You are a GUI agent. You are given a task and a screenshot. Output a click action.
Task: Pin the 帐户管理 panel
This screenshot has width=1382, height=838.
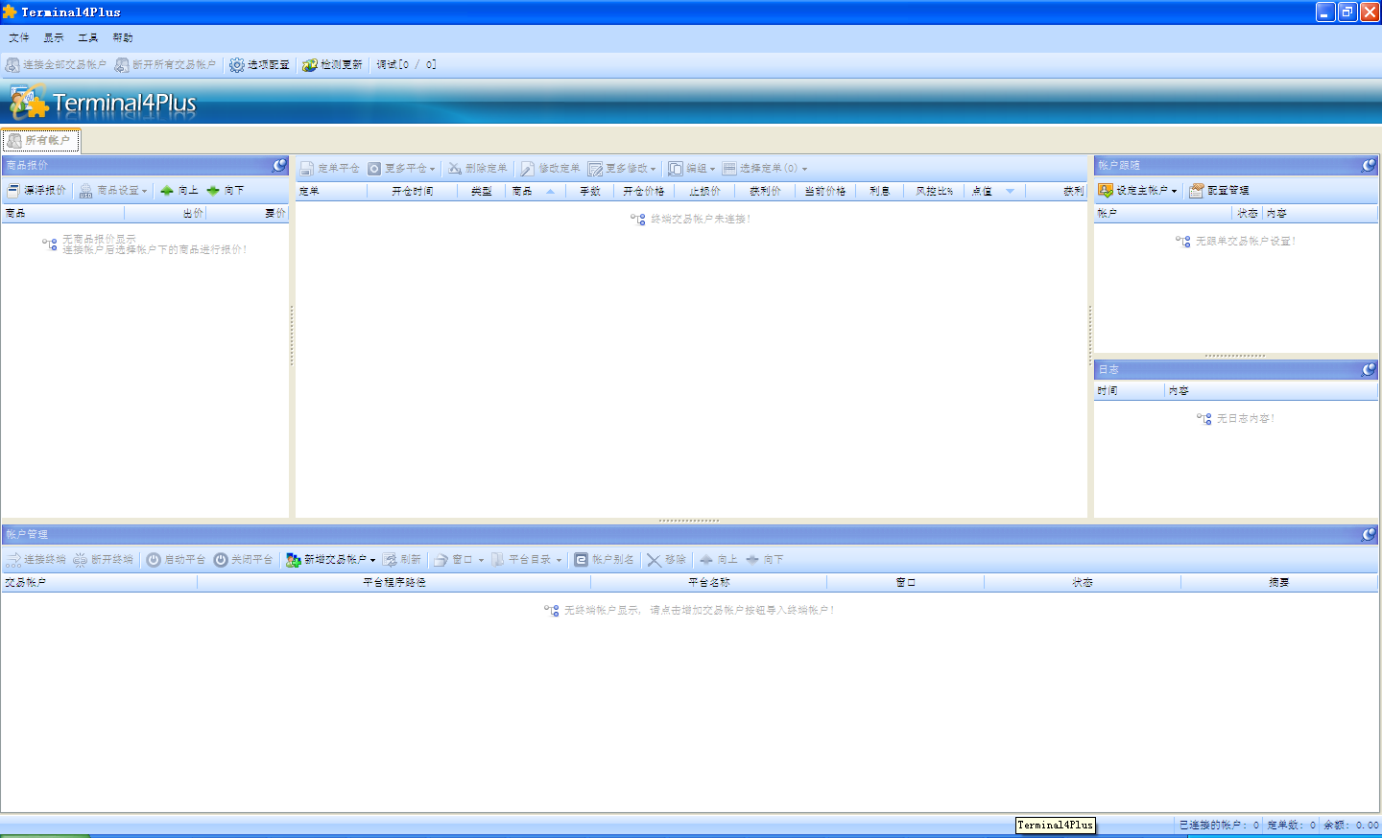(x=1369, y=535)
